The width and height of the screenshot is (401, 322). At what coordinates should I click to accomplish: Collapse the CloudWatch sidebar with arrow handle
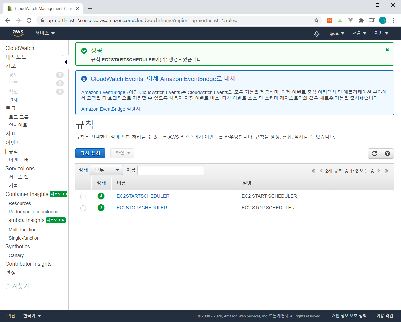[x=66, y=62]
